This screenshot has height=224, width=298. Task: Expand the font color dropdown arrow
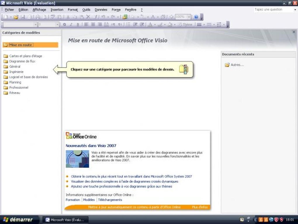[x=155, y=24]
